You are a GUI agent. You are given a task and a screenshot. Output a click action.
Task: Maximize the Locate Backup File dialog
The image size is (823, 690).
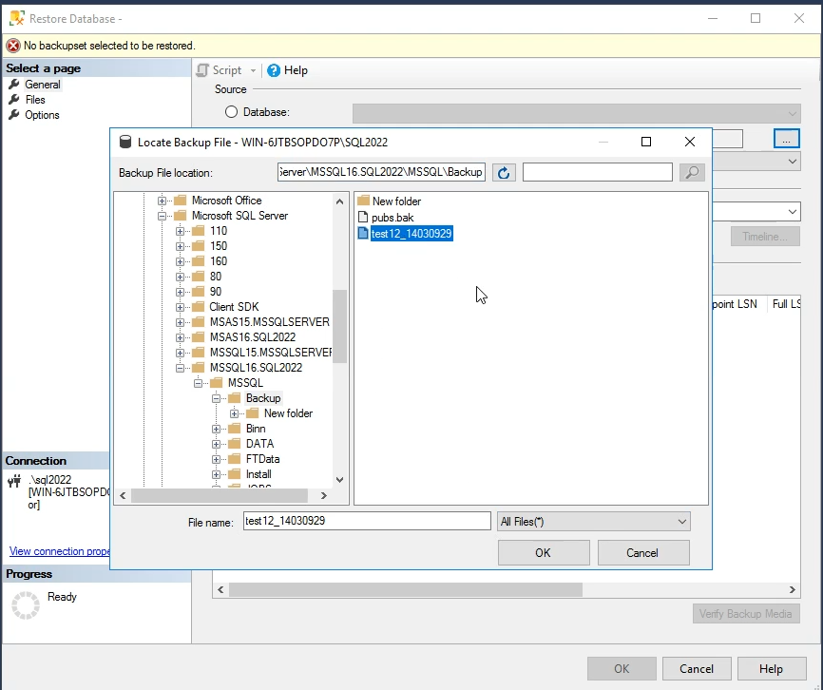[646, 142]
